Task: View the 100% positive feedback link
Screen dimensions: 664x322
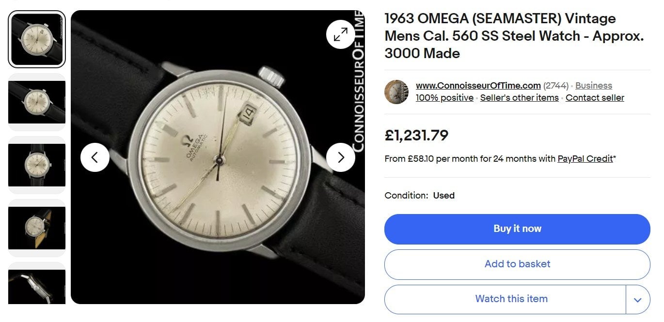Action: (x=444, y=98)
